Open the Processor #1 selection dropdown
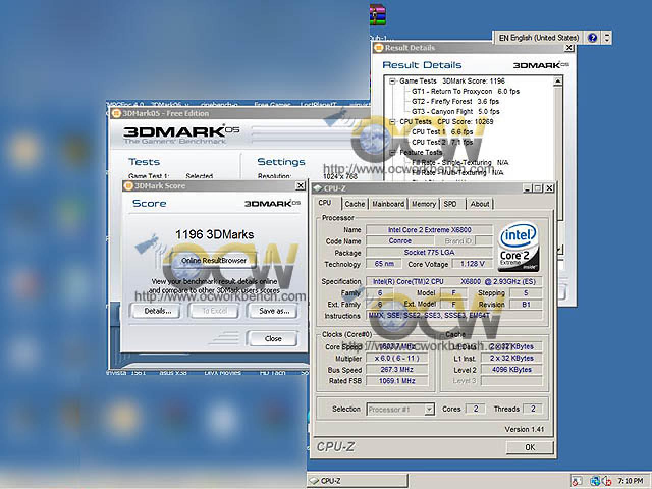The width and height of the screenshot is (652, 489). (x=429, y=409)
